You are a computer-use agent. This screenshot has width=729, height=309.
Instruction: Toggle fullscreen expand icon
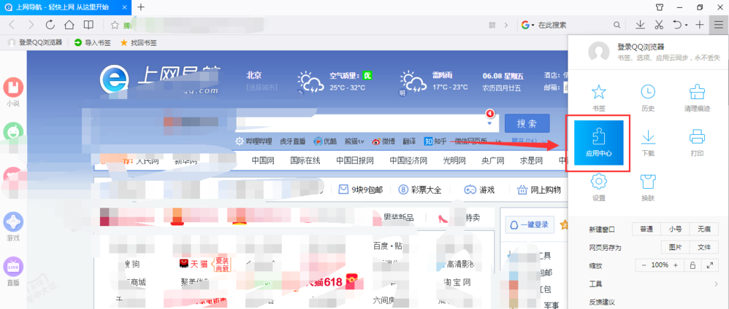(709, 265)
